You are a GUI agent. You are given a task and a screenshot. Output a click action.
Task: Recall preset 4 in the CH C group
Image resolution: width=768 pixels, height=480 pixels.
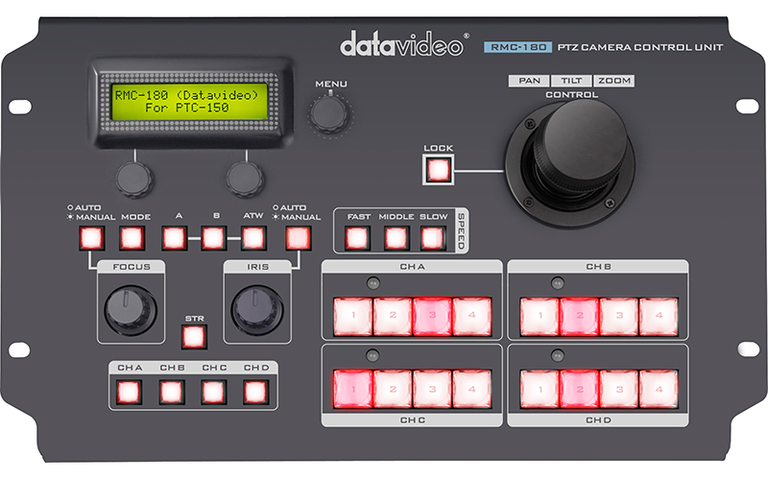[472, 389]
